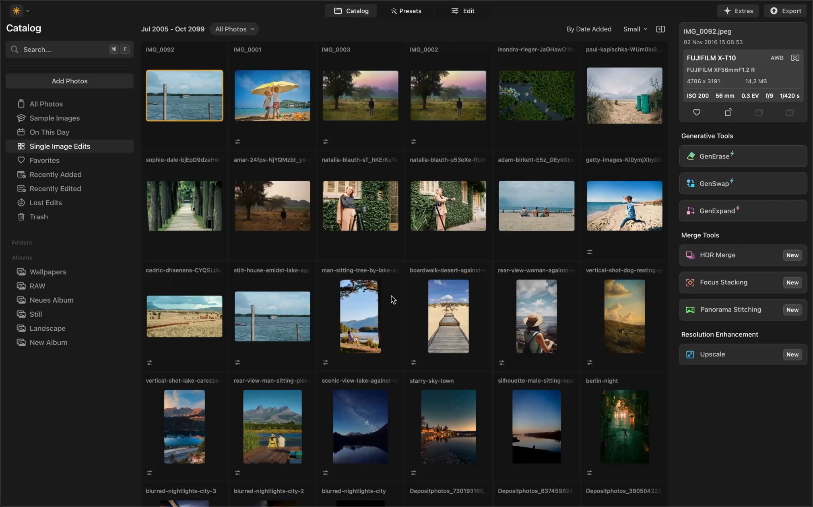
Task: Select the IMG_0001 beach umbrella thumbnail
Action: pyautogui.click(x=272, y=95)
